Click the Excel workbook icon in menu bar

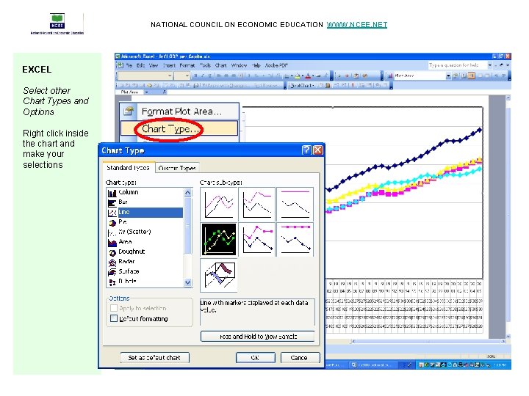coord(120,65)
